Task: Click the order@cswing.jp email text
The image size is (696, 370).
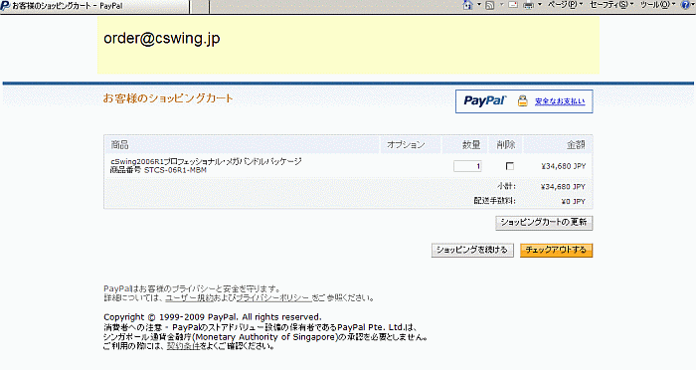Action: 161,38
